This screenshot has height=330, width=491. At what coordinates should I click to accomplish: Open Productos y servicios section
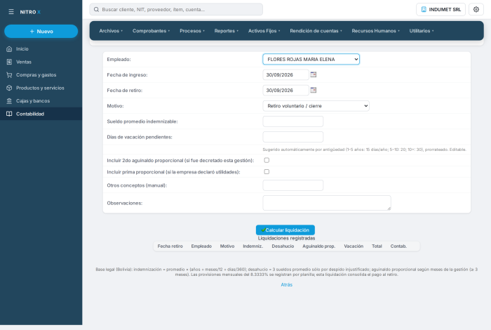click(x=41, y=88)
